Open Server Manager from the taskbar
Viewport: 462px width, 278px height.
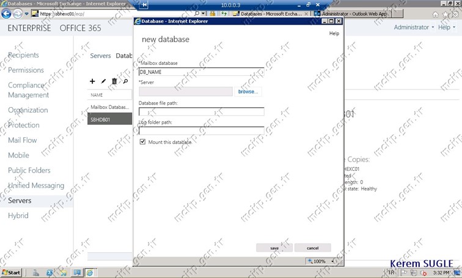[x=36, y=272]
